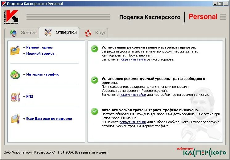Open the Ручной тормоз link
Image resolution: width=230 pixels, height=160 pixels.
(39, 47)
